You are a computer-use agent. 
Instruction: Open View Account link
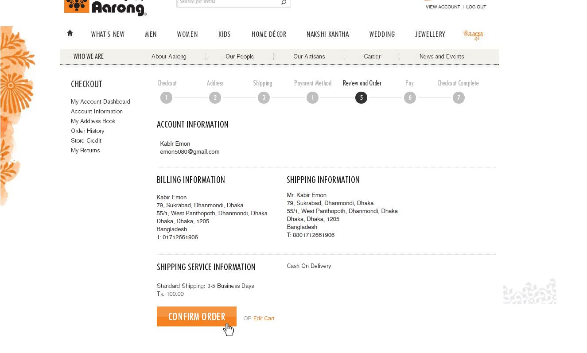(443, 7)
